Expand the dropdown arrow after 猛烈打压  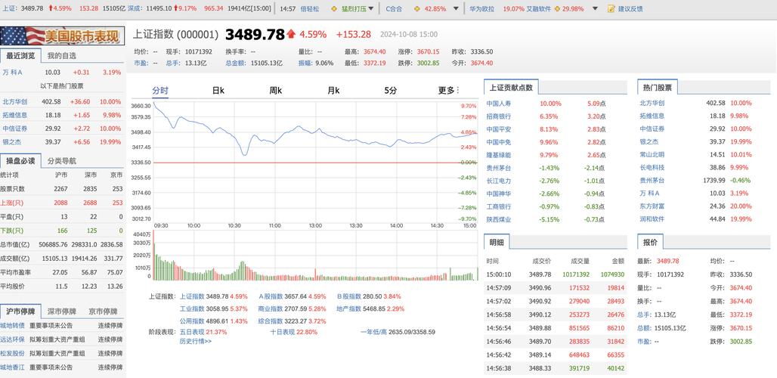tap(373, 9)
